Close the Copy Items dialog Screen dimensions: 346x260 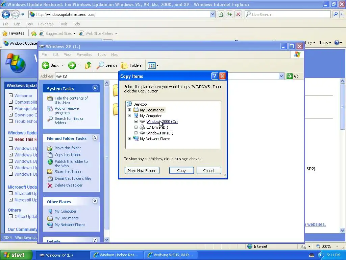222,76
